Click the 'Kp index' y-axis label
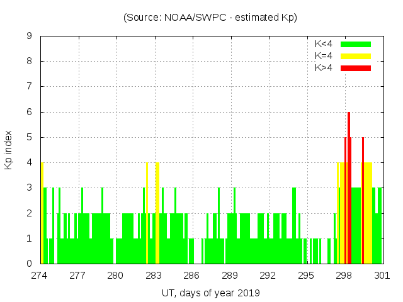 pyautogui.click(x=9, y=150)
